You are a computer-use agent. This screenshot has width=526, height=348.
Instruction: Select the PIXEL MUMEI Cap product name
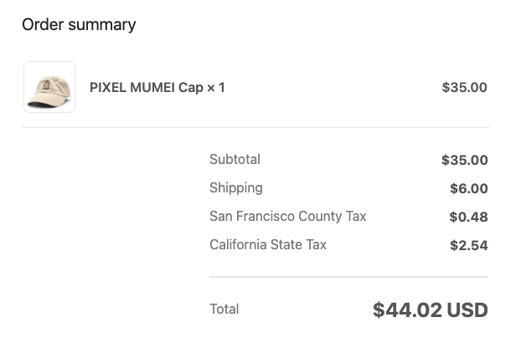[x=147, y=87]
